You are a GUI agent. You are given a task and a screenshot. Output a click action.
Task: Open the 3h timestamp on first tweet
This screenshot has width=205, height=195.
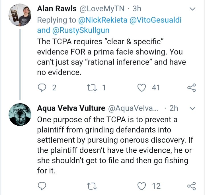[137, 9]
